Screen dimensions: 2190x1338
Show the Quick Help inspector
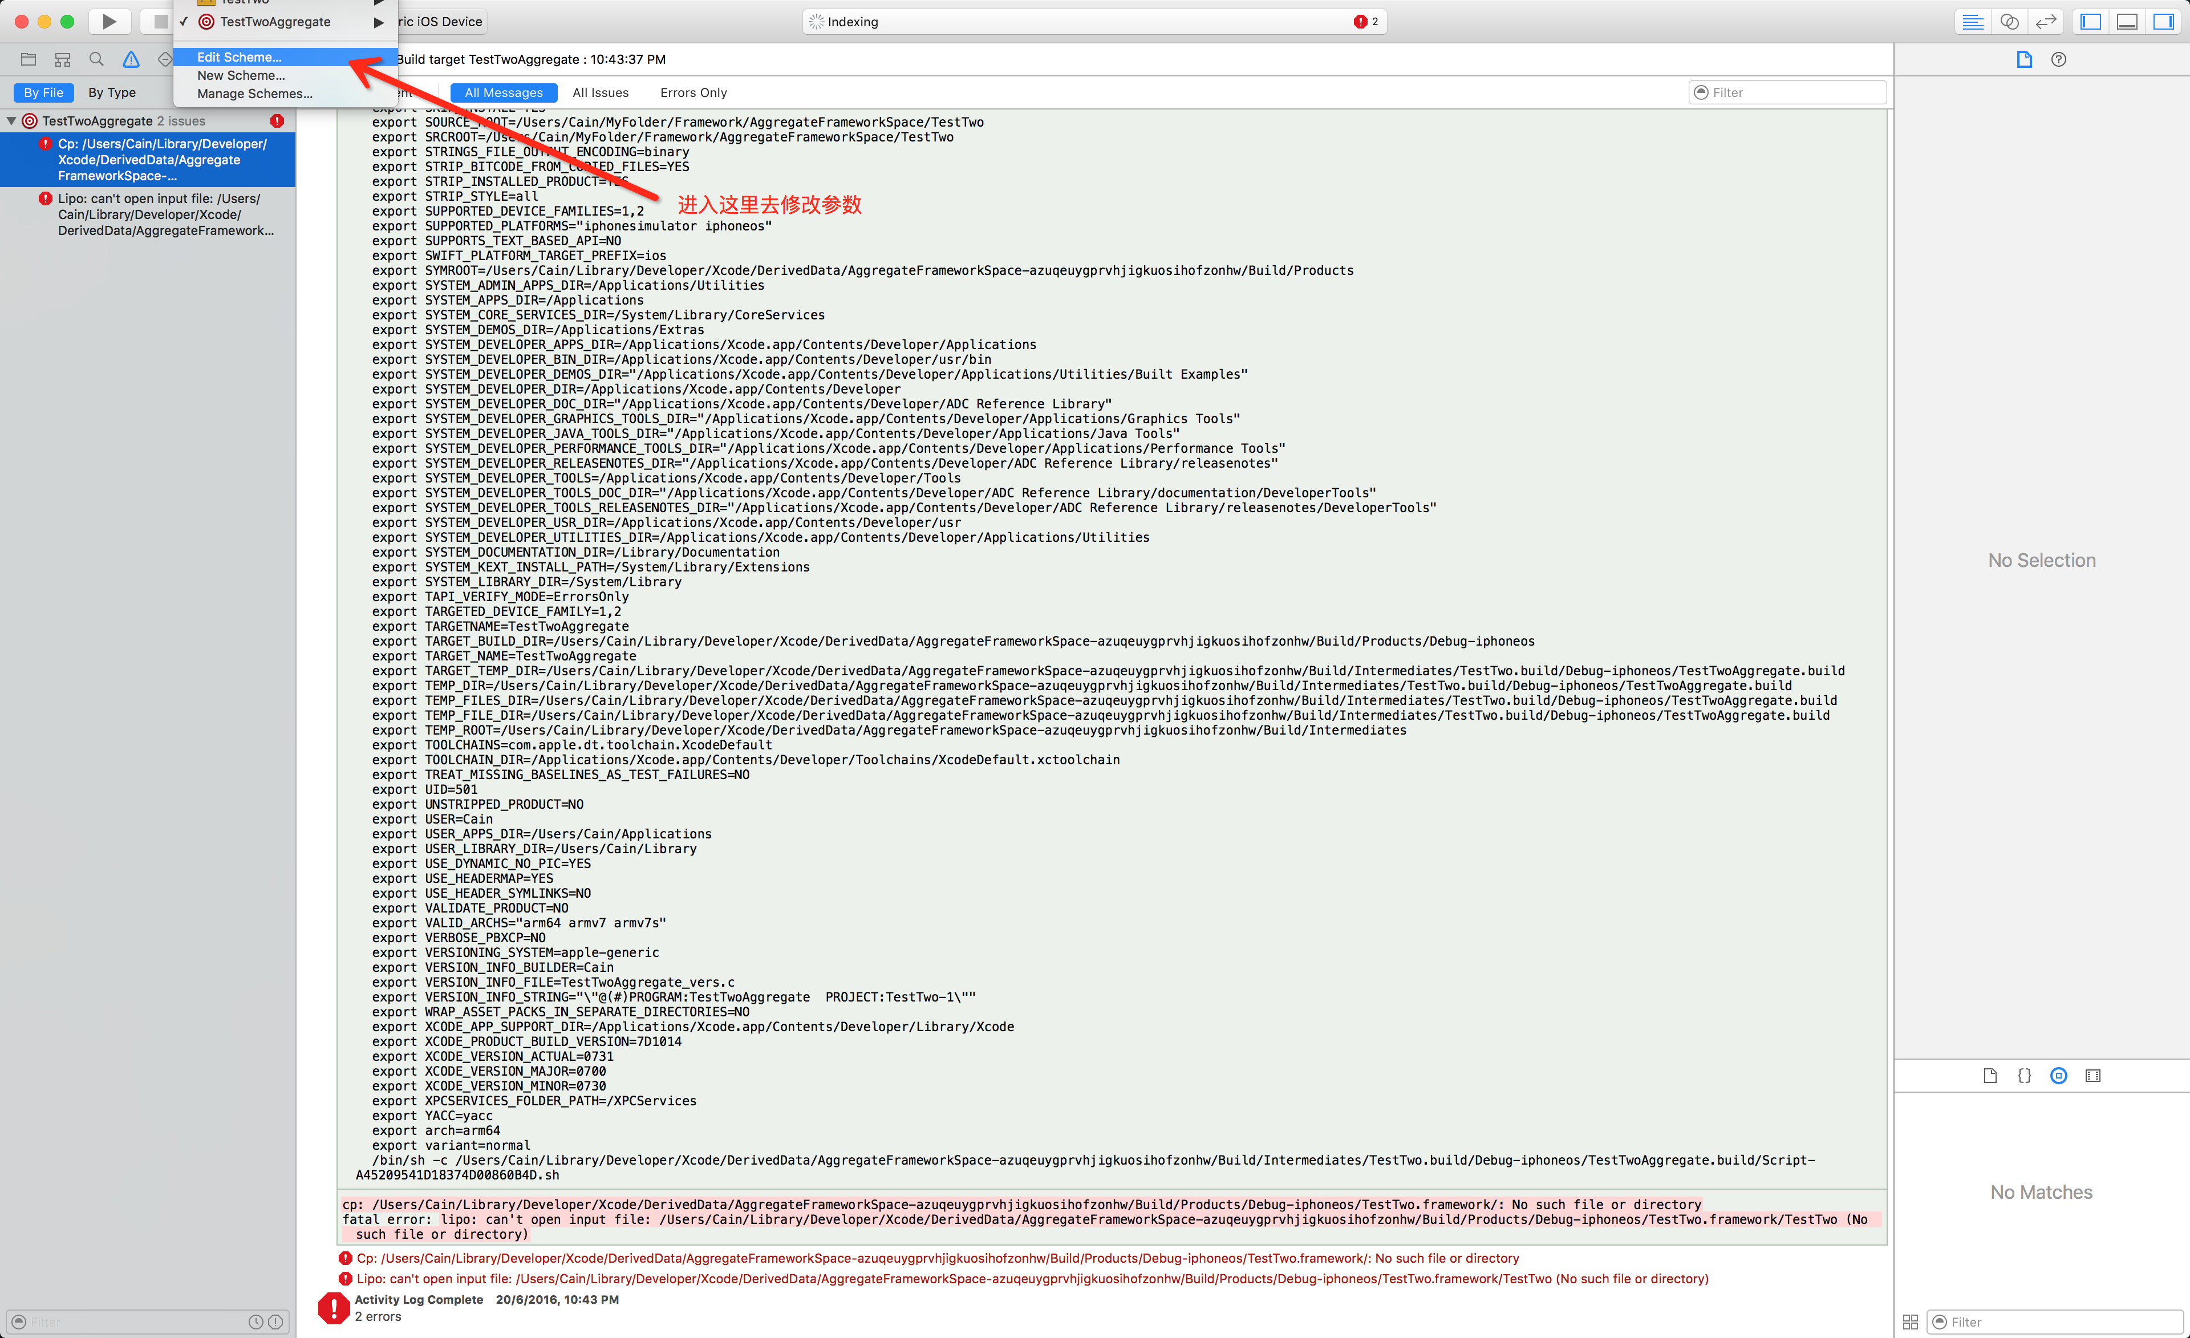(2058, 59)
